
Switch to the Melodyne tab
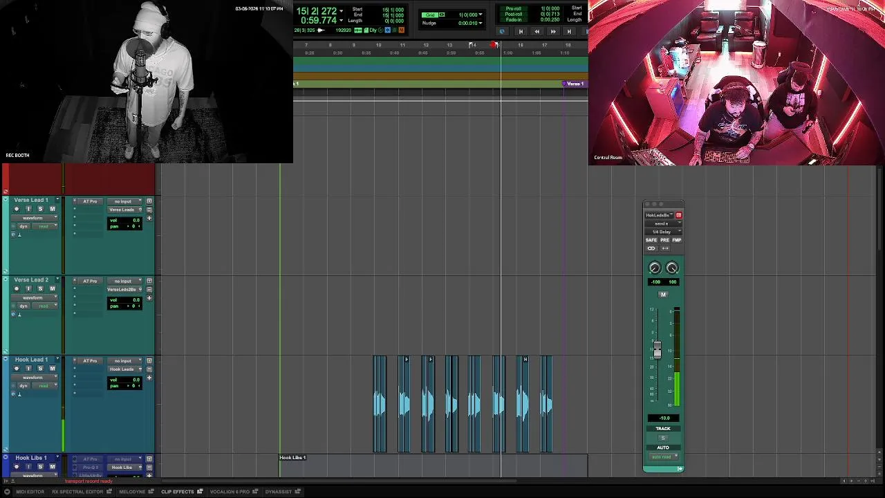click(x=136, y=492)
